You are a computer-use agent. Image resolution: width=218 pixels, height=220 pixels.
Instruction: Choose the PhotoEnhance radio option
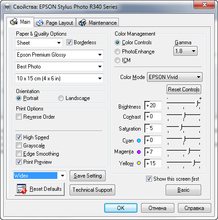pos(117,52)
